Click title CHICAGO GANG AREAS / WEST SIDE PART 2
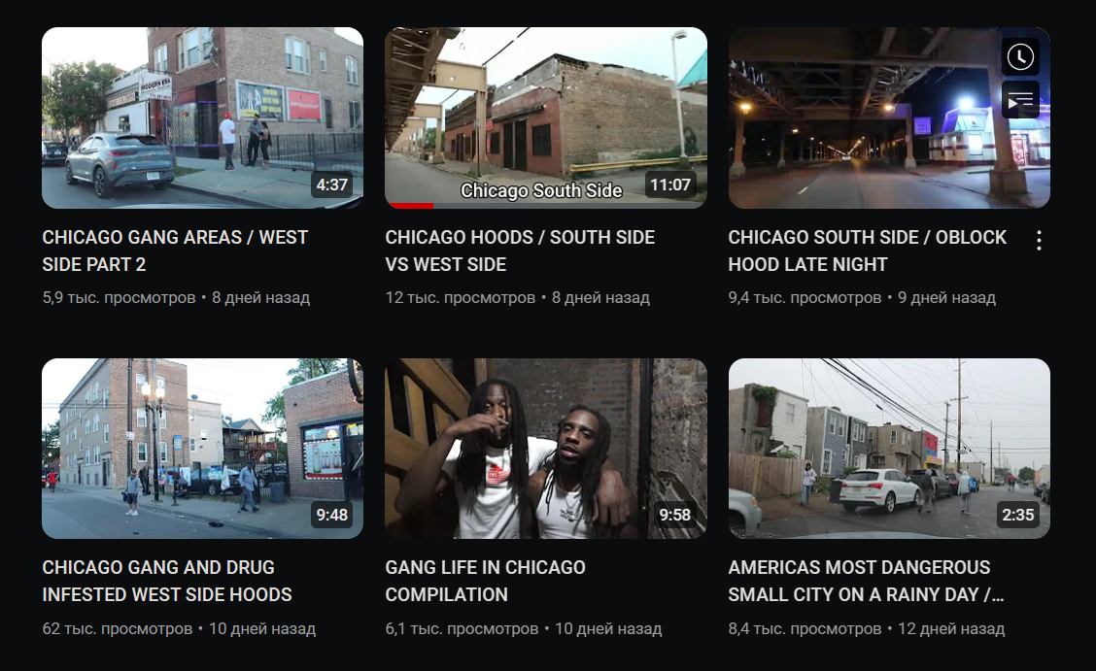The height and width of the screenshot is (671, 1096). 175,251
